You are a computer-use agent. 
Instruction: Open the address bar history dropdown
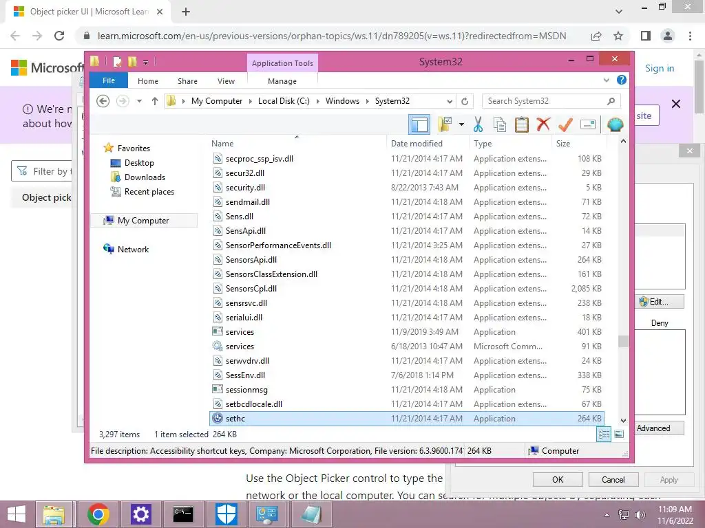tap(450, 101)
